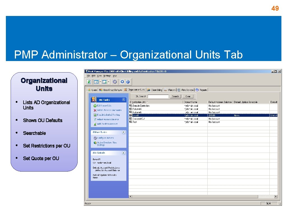Click the Delete these OU Accounts link

coord(109,110)
